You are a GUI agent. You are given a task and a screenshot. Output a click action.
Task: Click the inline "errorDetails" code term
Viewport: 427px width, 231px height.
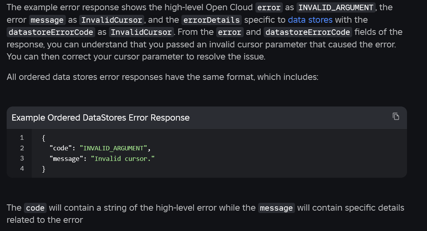point(211,20)
